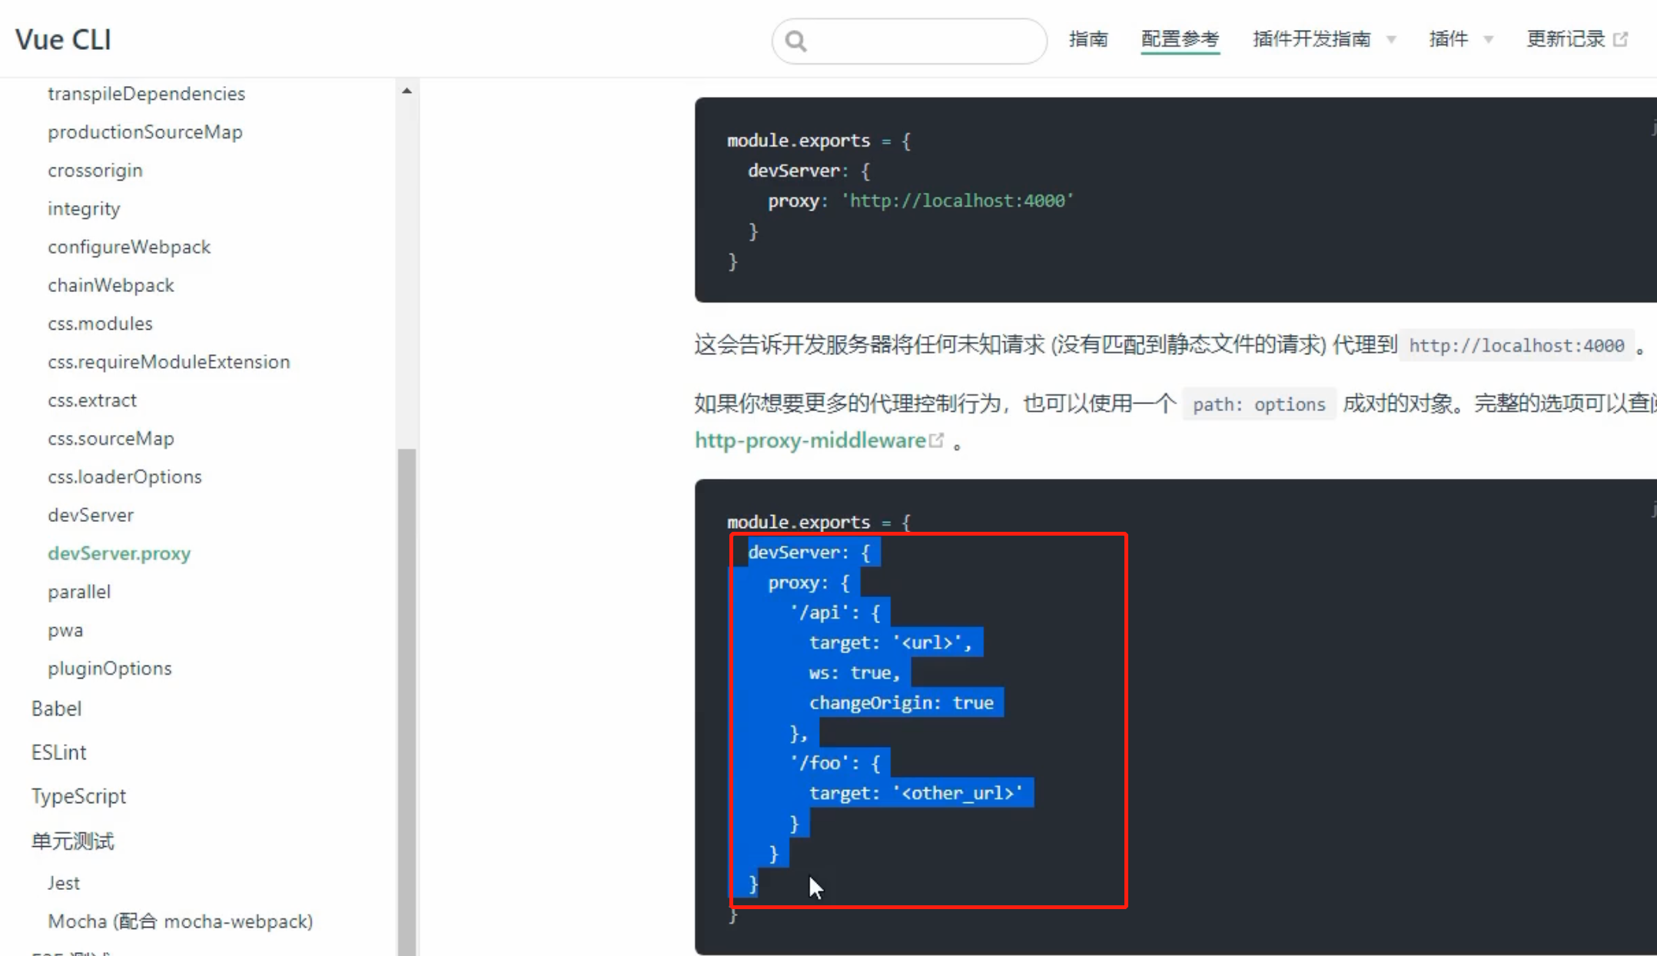Open the 指南 nav item
The height and width of the screenshot is (956, 1657).
[1088, 39]
